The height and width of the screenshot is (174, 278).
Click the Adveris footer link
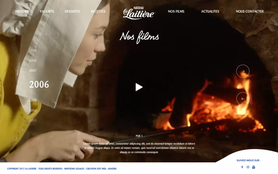[112, 169]
